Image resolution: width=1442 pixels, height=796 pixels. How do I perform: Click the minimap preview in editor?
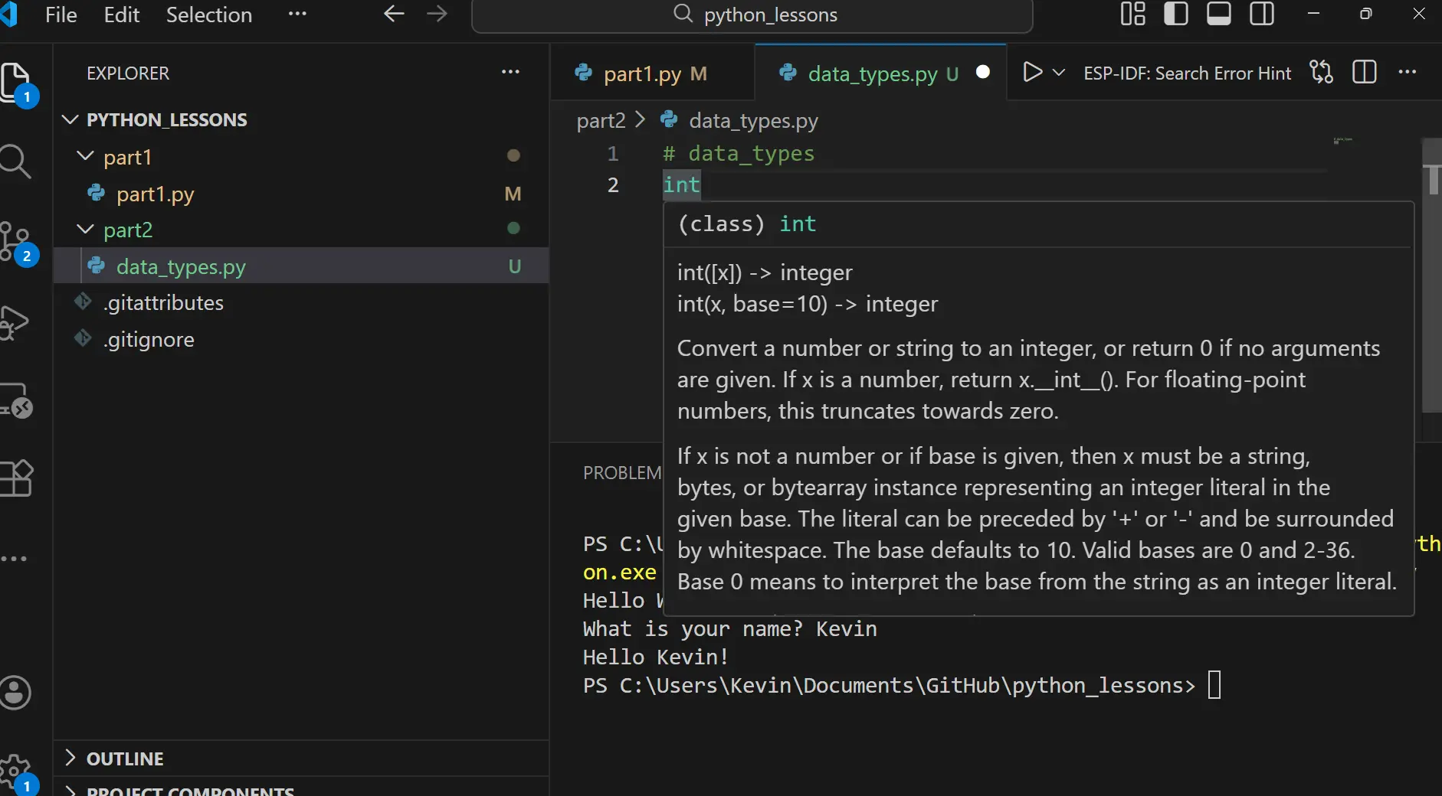pyautogui.click(x=1342, y=141)
